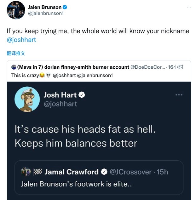The width and height of the screenshot is (196, 200).
Task: Click the @joshhart handle under Josh Hart's name
Action: coord(61,104)
